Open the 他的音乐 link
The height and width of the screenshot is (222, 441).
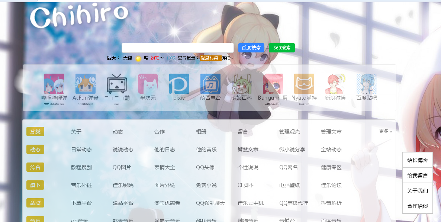click(x=206, y=149)
